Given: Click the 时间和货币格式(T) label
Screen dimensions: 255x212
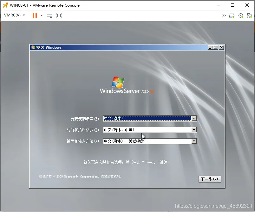Looking at the screenshot, I should coord(84,130).
